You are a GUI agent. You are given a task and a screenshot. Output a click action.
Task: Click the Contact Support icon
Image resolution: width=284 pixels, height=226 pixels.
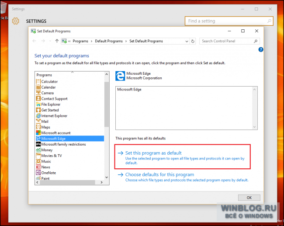[x=38, y=99]
